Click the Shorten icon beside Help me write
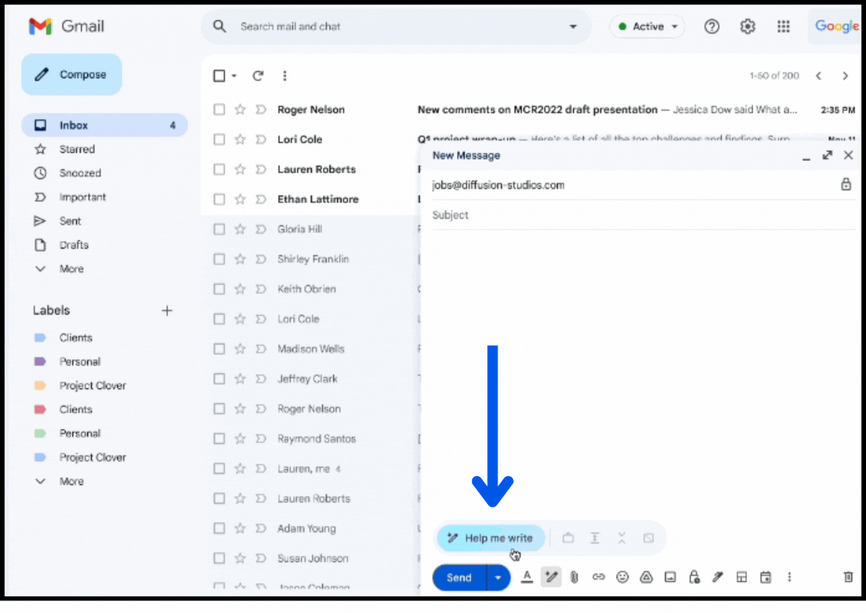This screenshot has height=613, width=866. pos(621,538)
